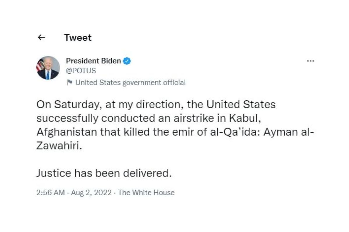Screen dimensions: 349x232
Task: Click the small flag icon beside government label
Action: [69, 83]
